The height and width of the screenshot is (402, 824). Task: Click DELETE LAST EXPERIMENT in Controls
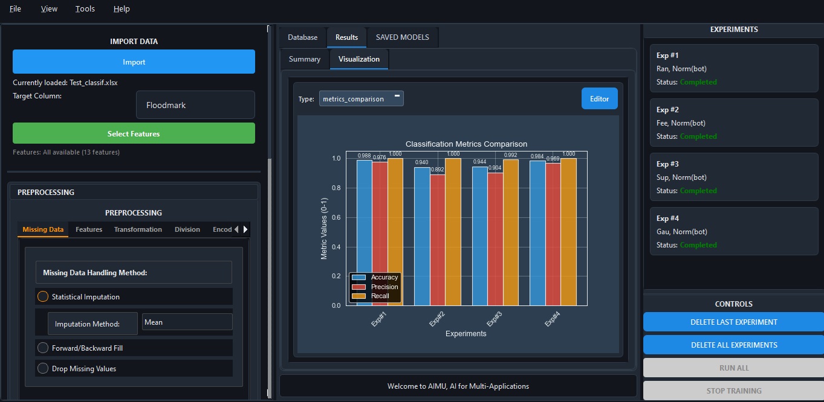click(x=733, y=322)
